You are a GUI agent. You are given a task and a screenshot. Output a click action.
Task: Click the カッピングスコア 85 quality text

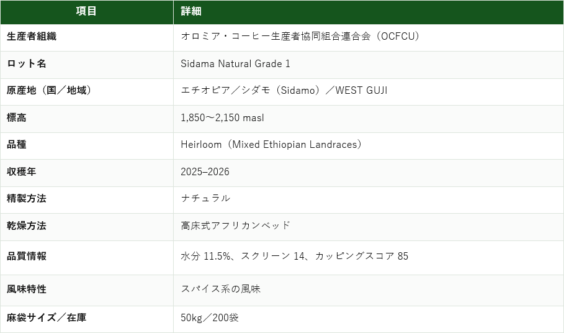point(362,257)
